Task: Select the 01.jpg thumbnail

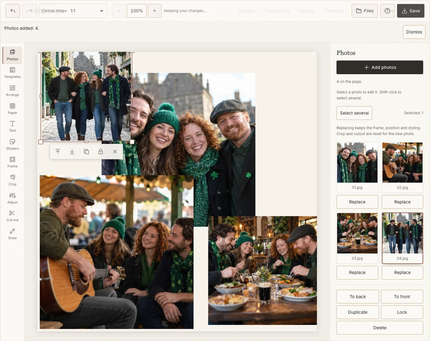Action: pos(357,167)
